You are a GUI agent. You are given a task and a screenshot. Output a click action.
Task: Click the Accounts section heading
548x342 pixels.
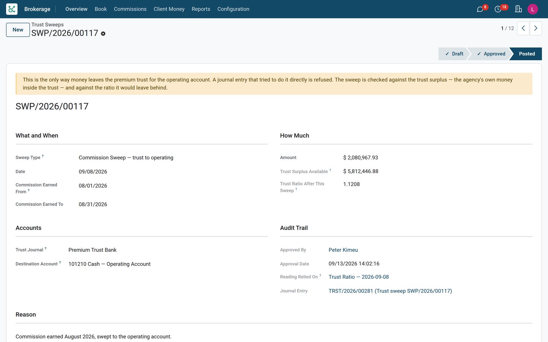pyautogui.click(x=28, y=228)
